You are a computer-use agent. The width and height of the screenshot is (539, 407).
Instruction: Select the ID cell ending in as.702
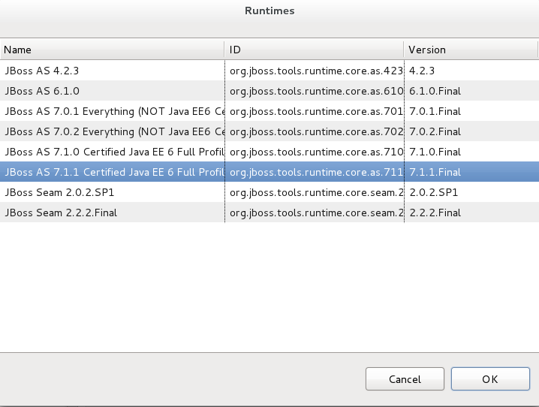(x=315, y=131)
